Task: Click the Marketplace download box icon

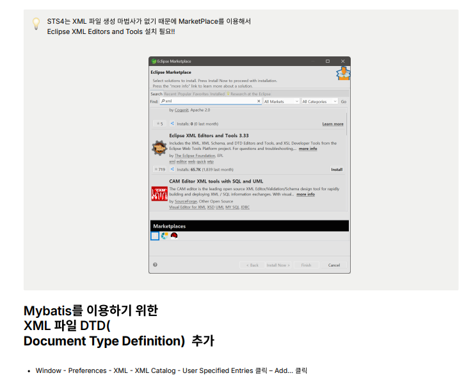Action: pos(343,74)
